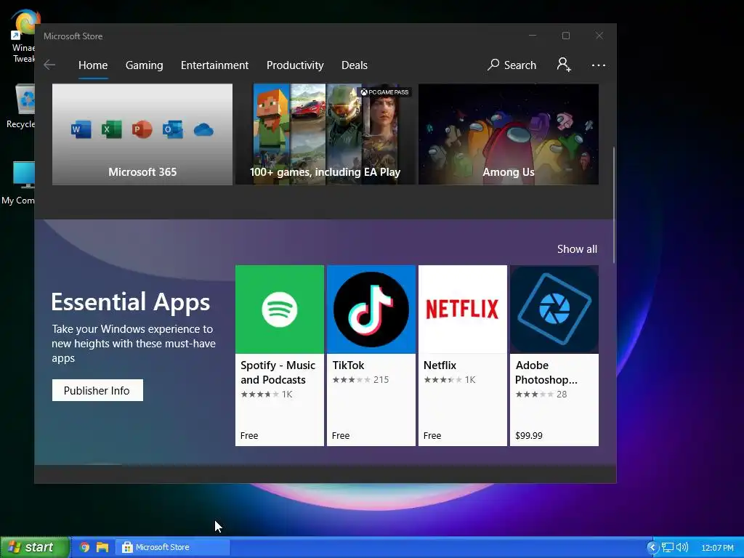Go back using the back arrow
744x558 pixels.
pyautogui.click(x=49, y=65)
